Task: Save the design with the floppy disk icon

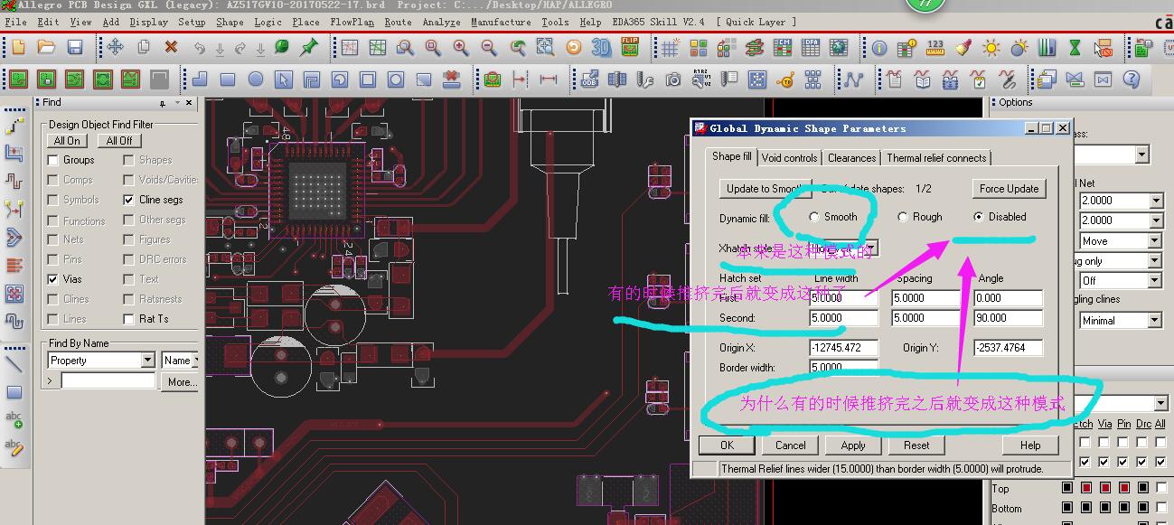Action: click(75, 47)
